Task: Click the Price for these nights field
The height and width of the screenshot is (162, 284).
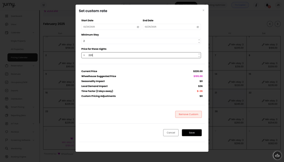Action: coord(141,55)
